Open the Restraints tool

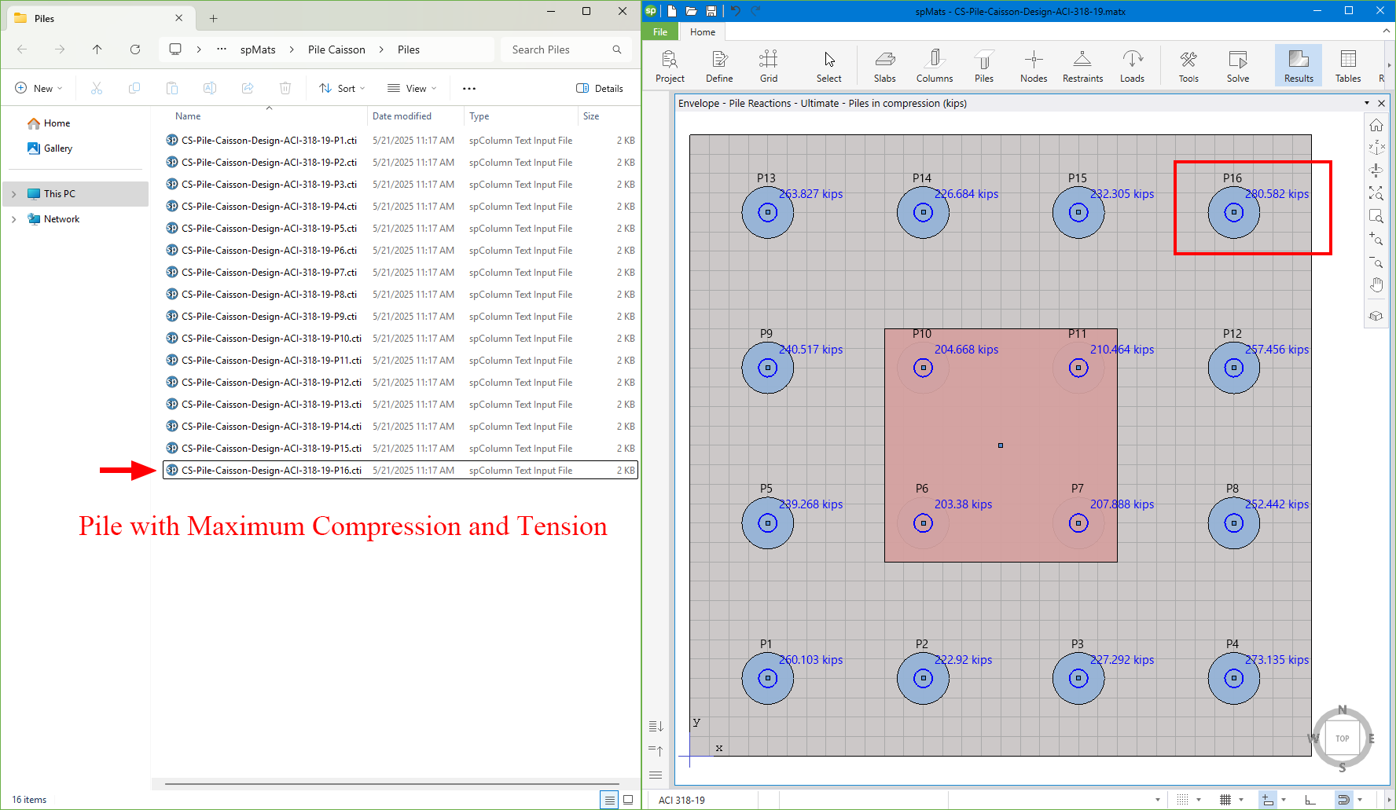[1082, 66]
